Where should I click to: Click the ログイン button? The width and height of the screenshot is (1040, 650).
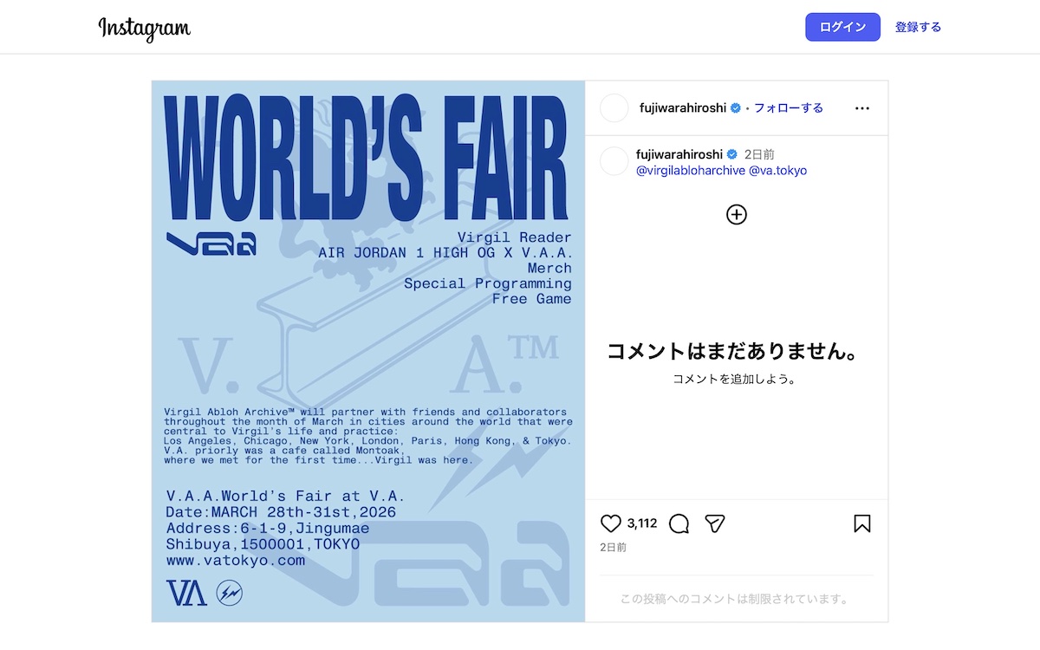[842, 27]
